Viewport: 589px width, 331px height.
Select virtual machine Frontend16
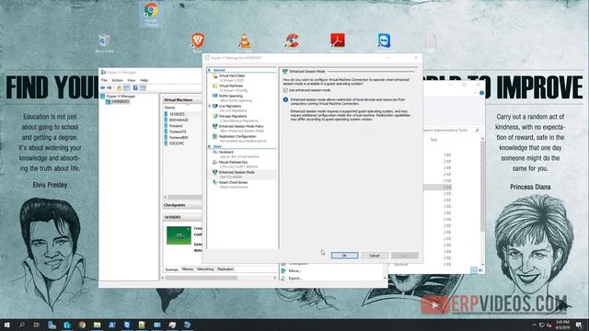178,131
